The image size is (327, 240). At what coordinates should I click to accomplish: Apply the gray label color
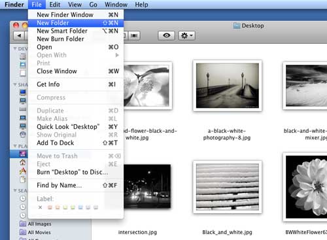[x=95, y=207]
